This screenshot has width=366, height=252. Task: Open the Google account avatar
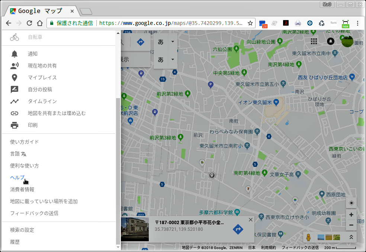click(x=347, y=41)
